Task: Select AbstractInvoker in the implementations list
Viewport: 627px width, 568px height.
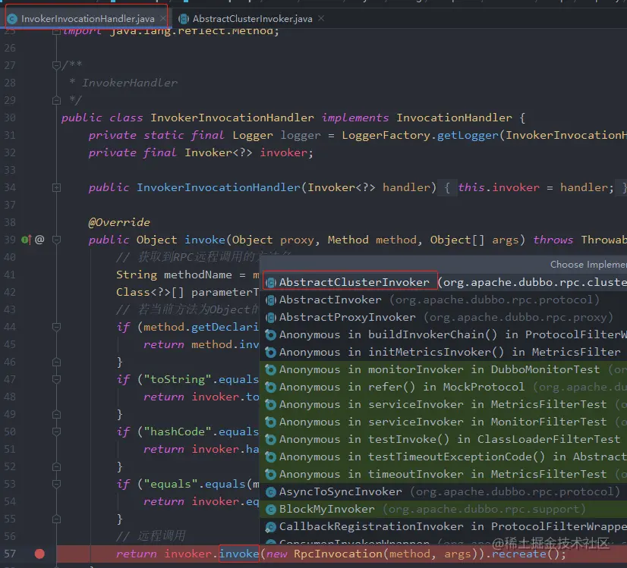Action: pos(443,300)
